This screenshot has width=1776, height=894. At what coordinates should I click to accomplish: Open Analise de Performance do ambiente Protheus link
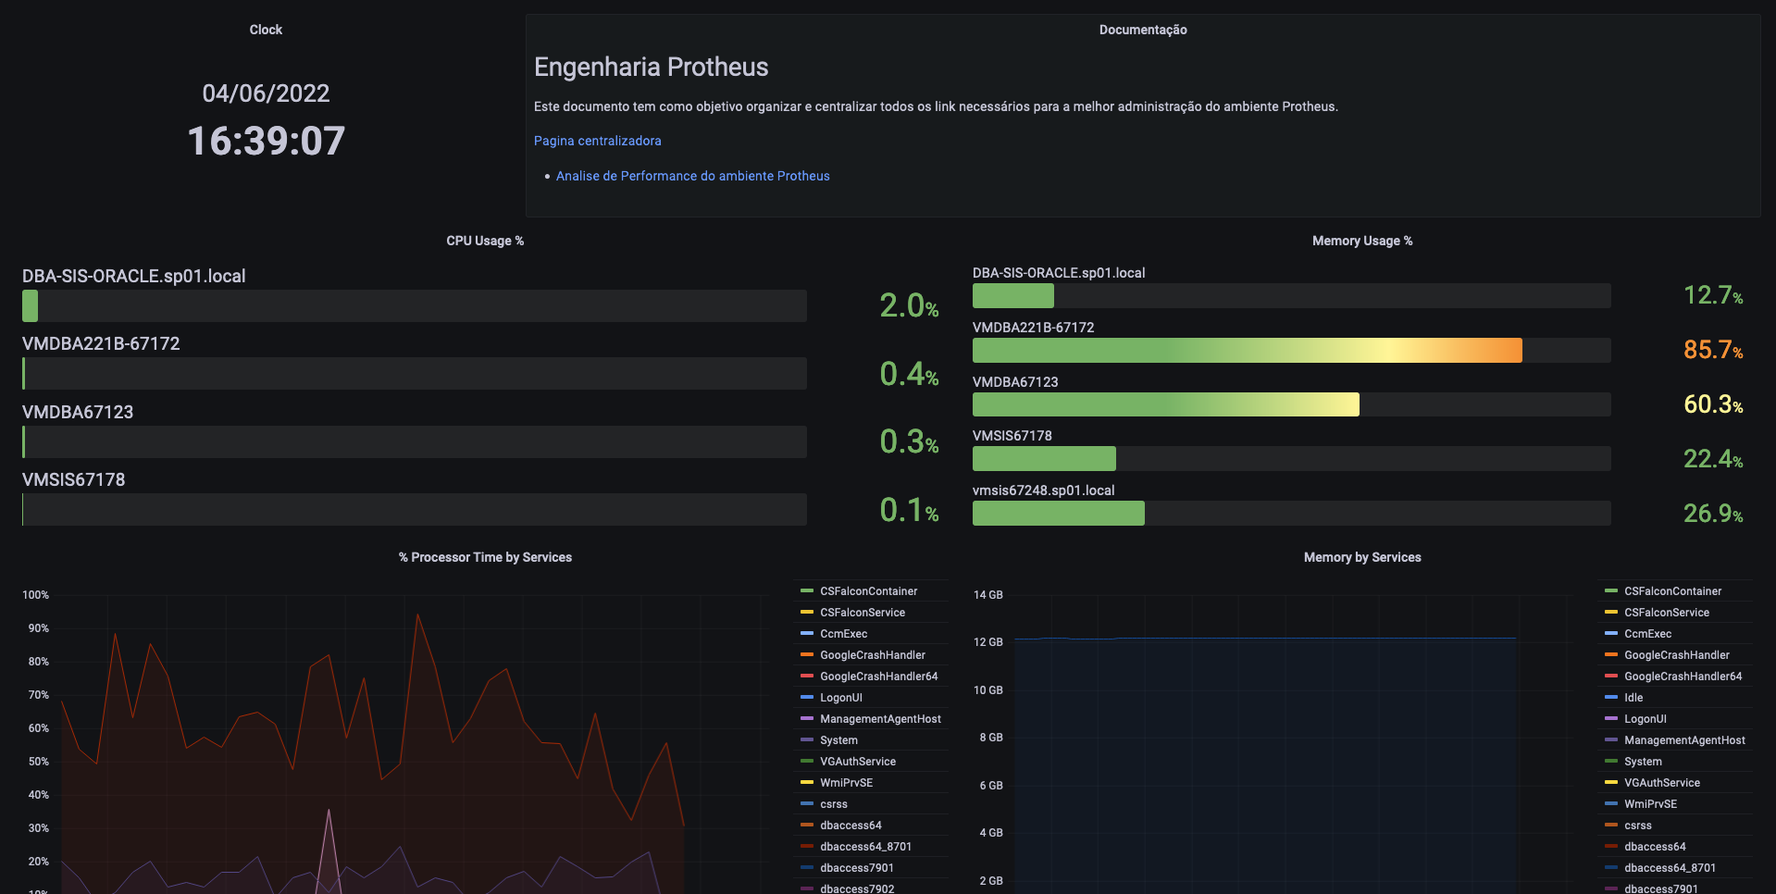click(x=692, y=176)
